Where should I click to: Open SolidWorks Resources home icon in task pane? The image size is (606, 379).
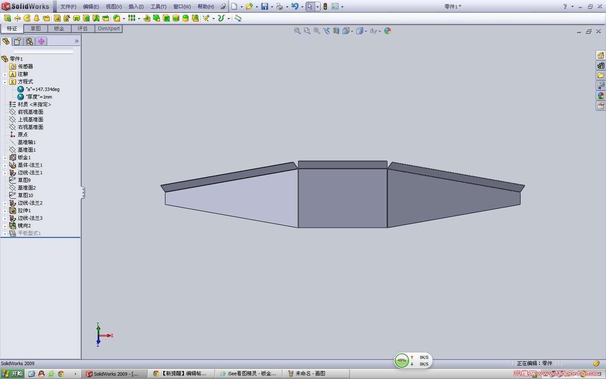coord(601,56)
